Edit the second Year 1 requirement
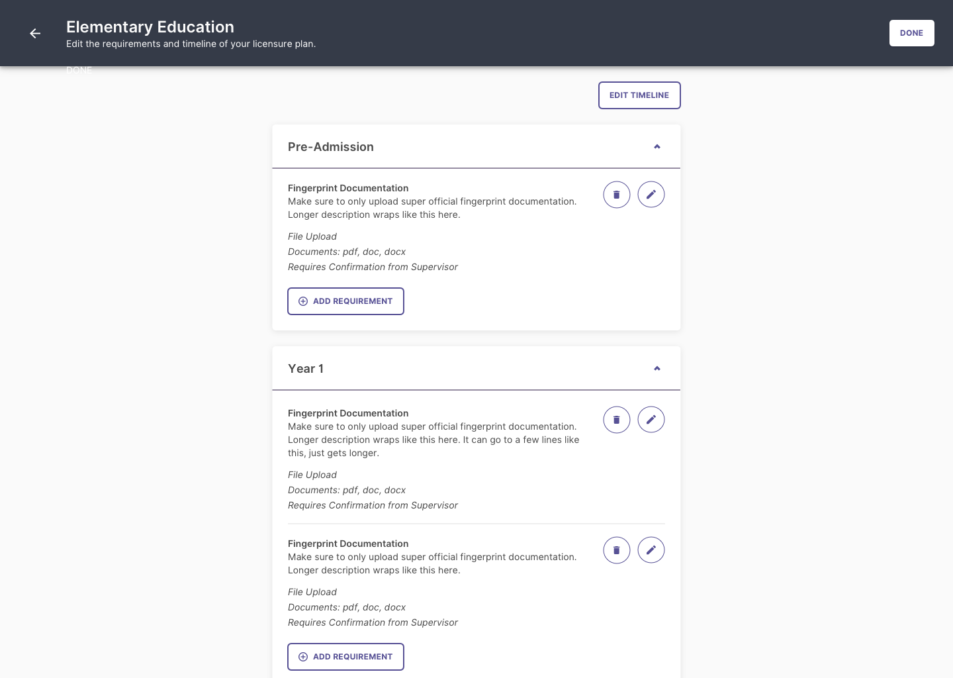The image size is (953, 678). [x=651, y=550]
